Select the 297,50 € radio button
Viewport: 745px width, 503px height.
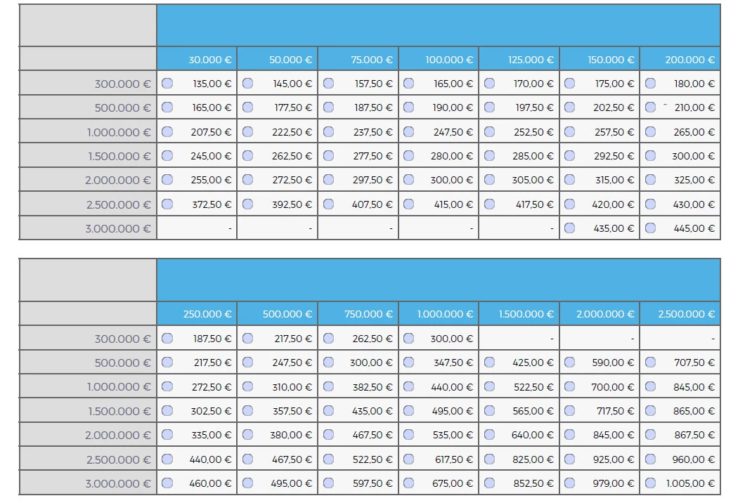point(328,180)
